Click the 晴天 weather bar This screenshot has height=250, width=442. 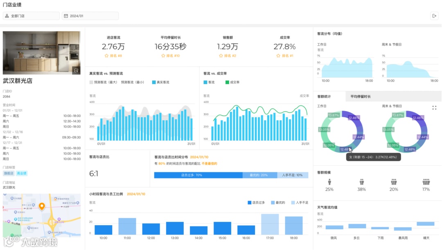[x=426, y=224]
